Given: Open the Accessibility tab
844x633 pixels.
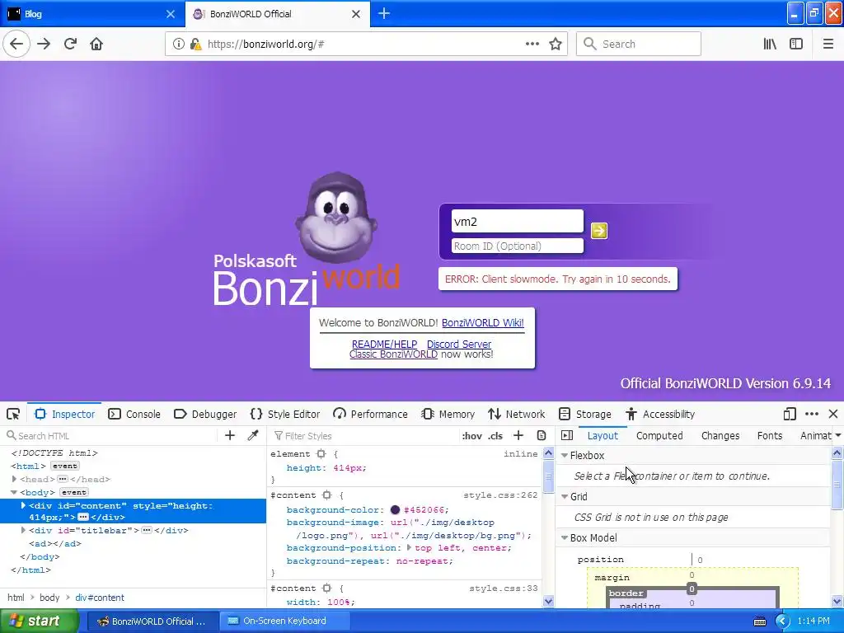Looking at the screenshot, I should (660, 414).
